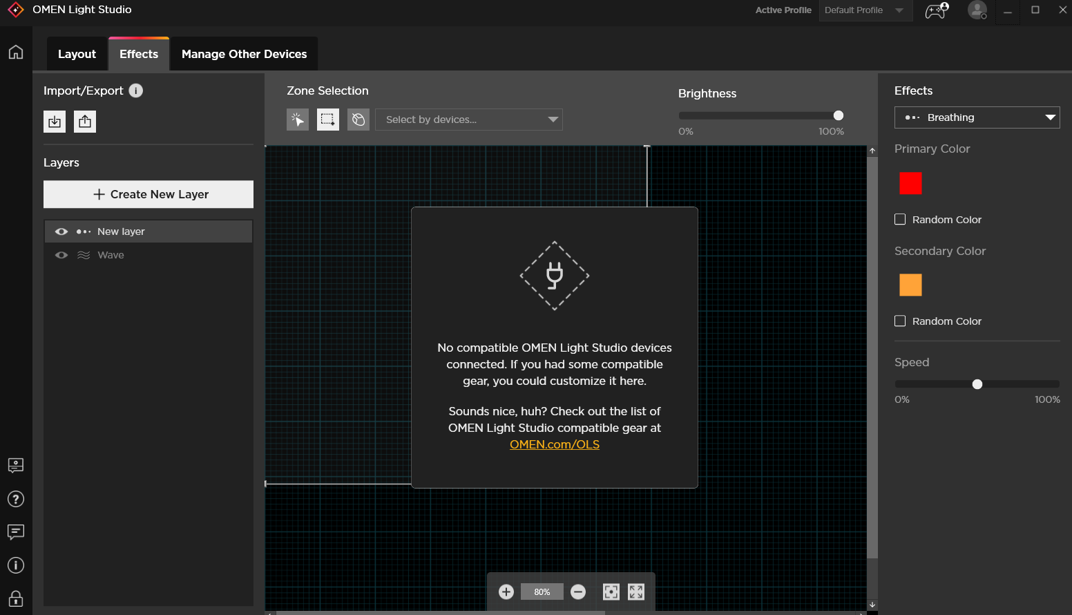
Task: Click the breathing dots icon of New layer
Action: (84, 231)
